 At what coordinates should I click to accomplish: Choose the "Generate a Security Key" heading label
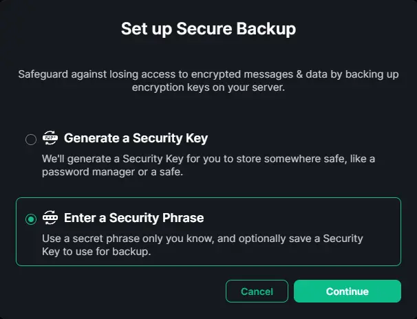[136, 138]
